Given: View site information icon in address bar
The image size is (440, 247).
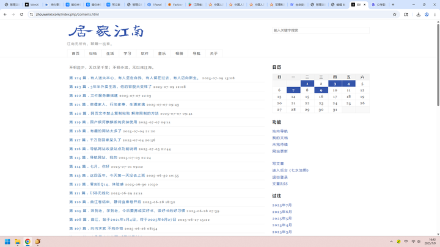Looking at the screenshot, I should [31, 14].
